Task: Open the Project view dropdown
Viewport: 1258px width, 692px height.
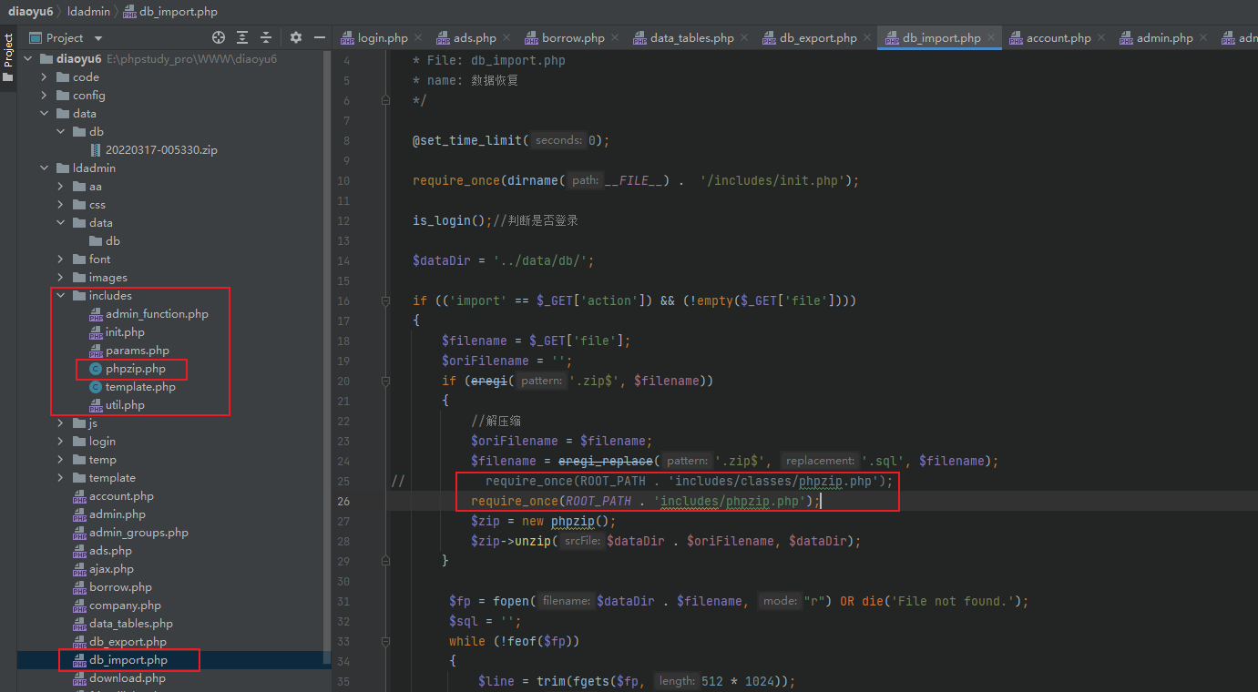Action: point(98,38)
